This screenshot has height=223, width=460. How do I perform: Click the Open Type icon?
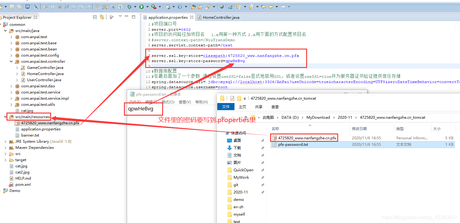pos(194,7)
